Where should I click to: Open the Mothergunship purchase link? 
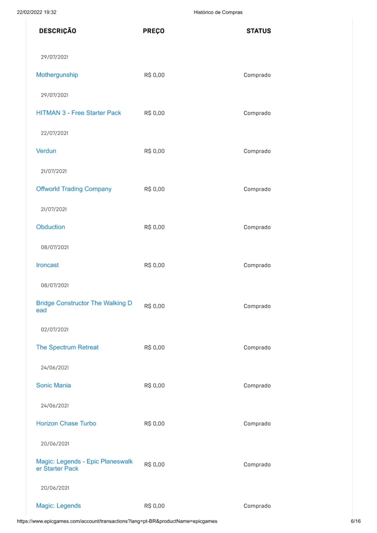click(x=57, y=75)
